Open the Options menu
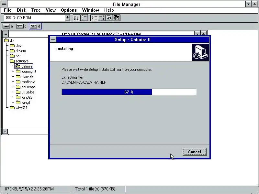Image resolution: width=259 pixels, height=194 pixels. click(69, 10)
